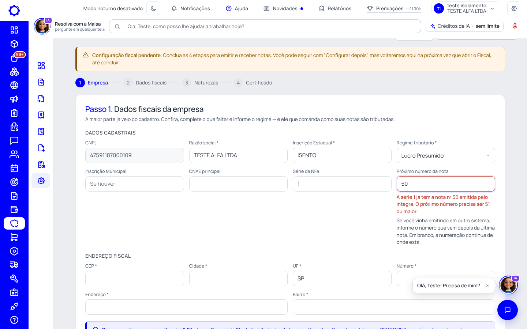The width and height of the screenshot is (527, 329).
Task: Open the shopping cart icon in blue sidebar
Action: 14,237
